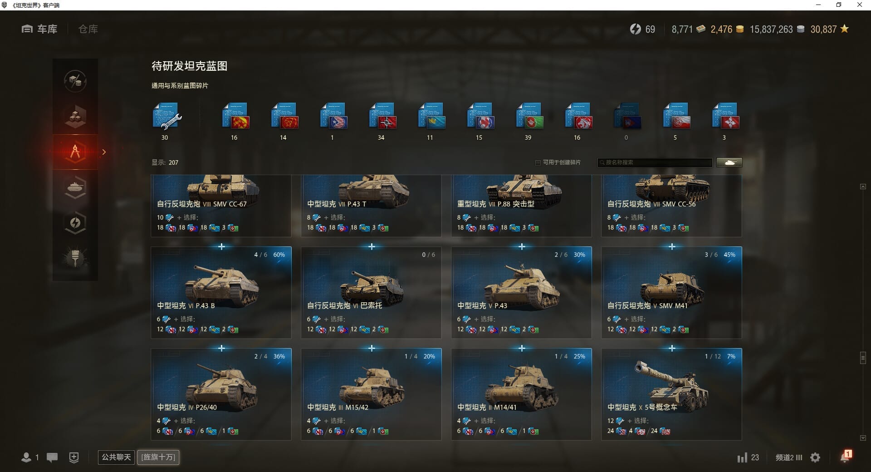Click the lightning bolt reserves sidebar icon
871x472 pixels.
tap(75, 223)
